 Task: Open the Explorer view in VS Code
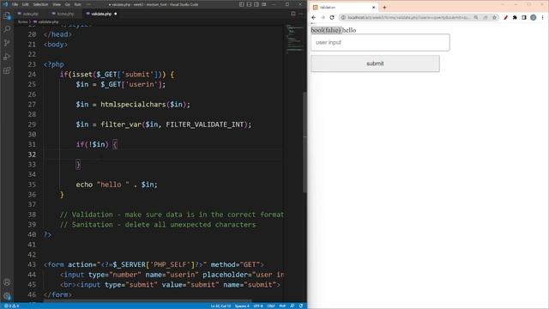tap(7, 15)
